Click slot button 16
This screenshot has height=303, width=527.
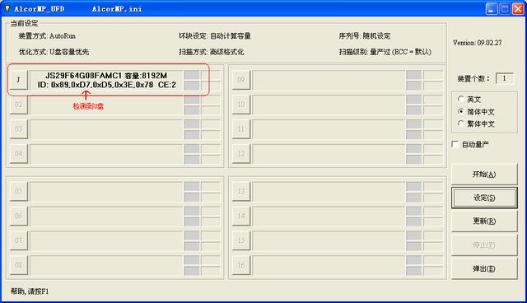tap(241, 265)
